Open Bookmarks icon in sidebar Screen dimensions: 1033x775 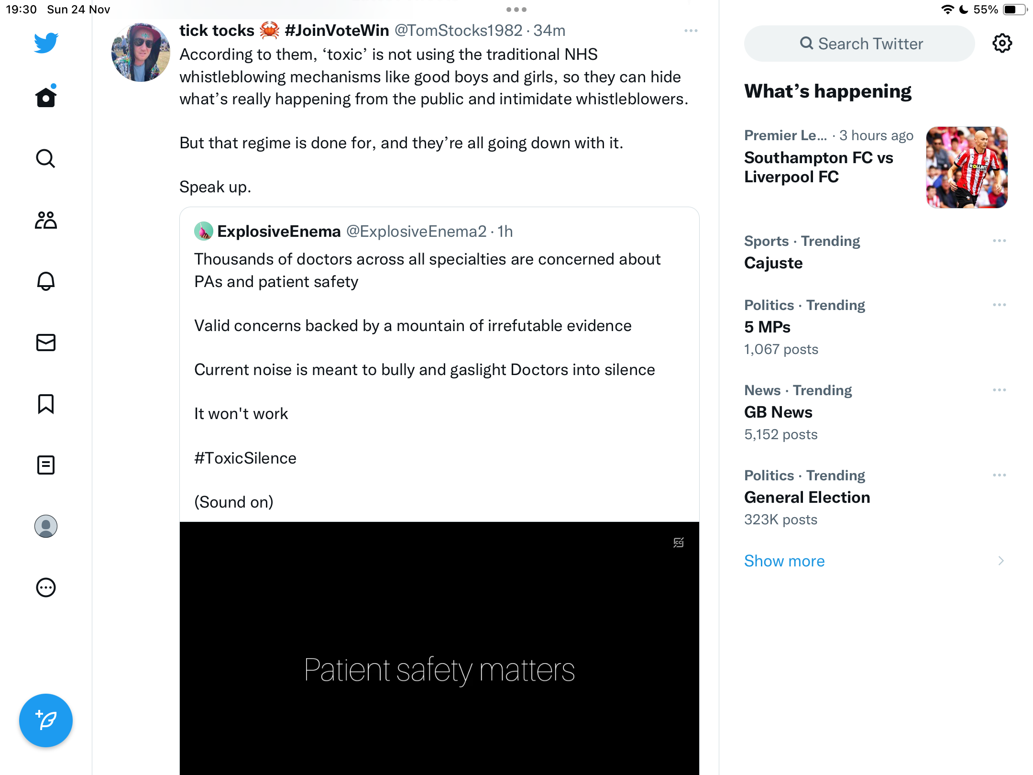point(46,404)
